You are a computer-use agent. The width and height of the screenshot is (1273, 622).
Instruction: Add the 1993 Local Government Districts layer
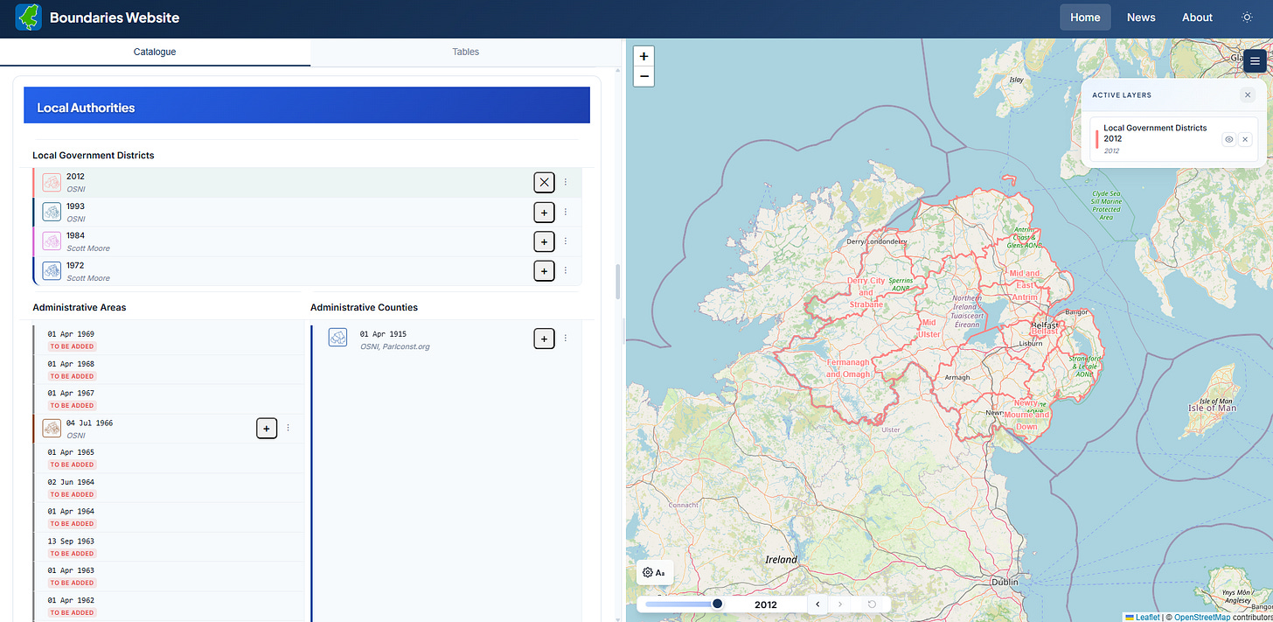pos(544,212)
